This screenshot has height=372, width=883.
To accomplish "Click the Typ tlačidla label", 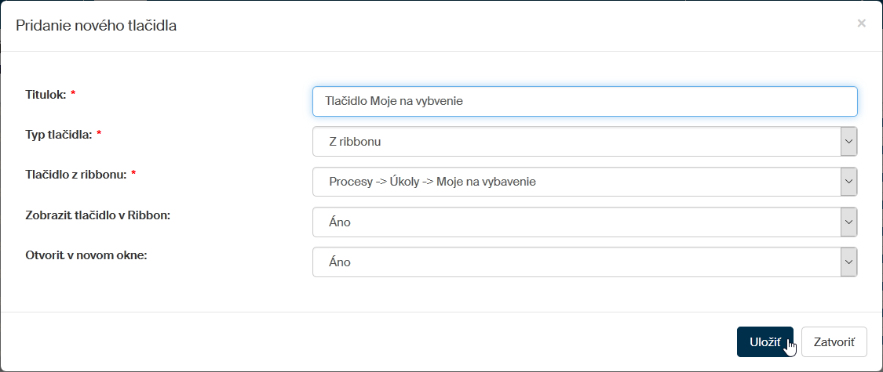I will (x=59, y=134).
